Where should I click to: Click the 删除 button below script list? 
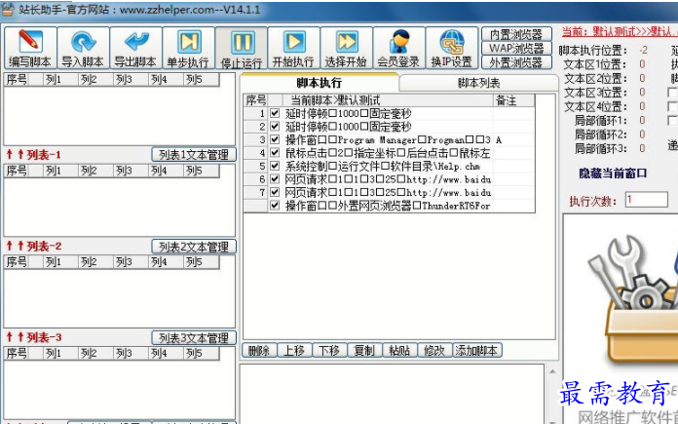click(259, 351)
